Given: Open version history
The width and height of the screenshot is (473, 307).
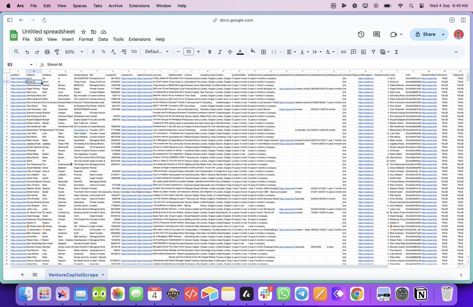Looking at the screenshot, I should (x=361, y=34).
